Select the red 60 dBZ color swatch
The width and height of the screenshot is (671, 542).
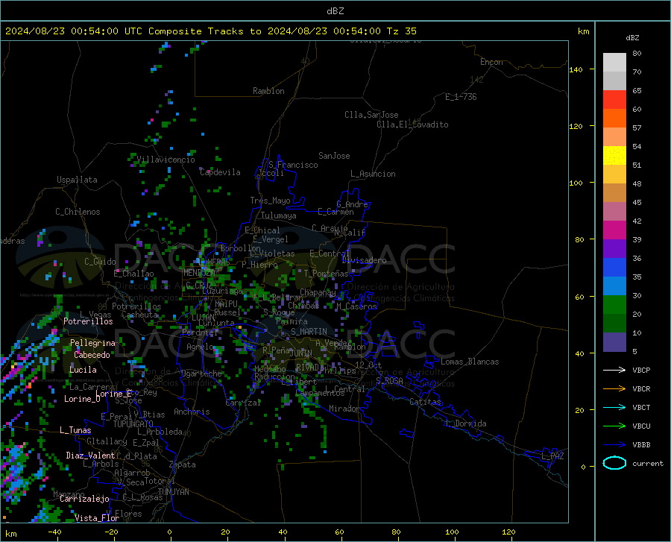[614, 100]
